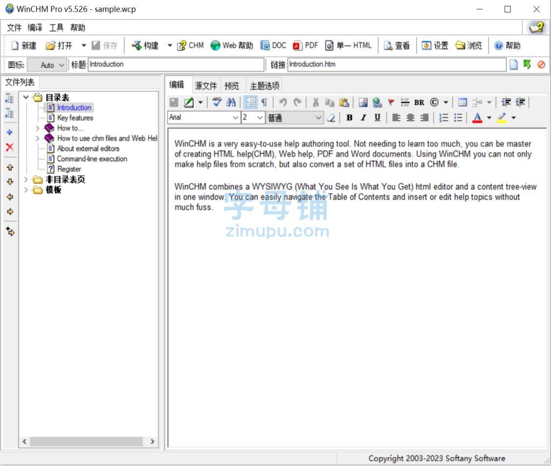The height and width of the screenshot is (466, 551).
Task: Toggle the numbered list
Action: (443, 118)
